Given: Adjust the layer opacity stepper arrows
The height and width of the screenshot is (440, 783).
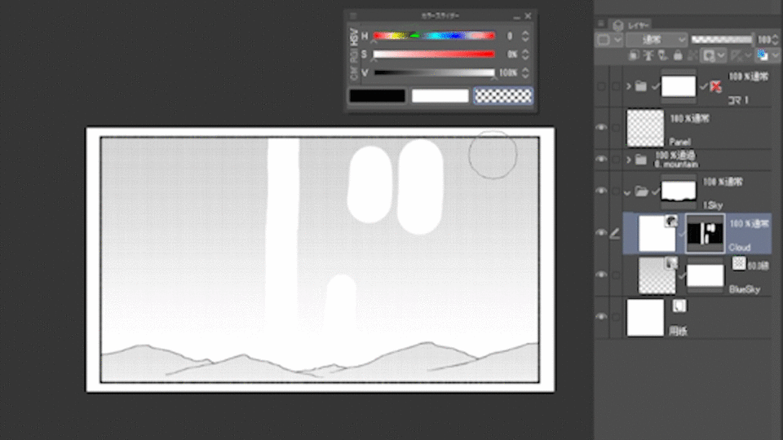Looking at the screenshot, I should tap(776, 39).
